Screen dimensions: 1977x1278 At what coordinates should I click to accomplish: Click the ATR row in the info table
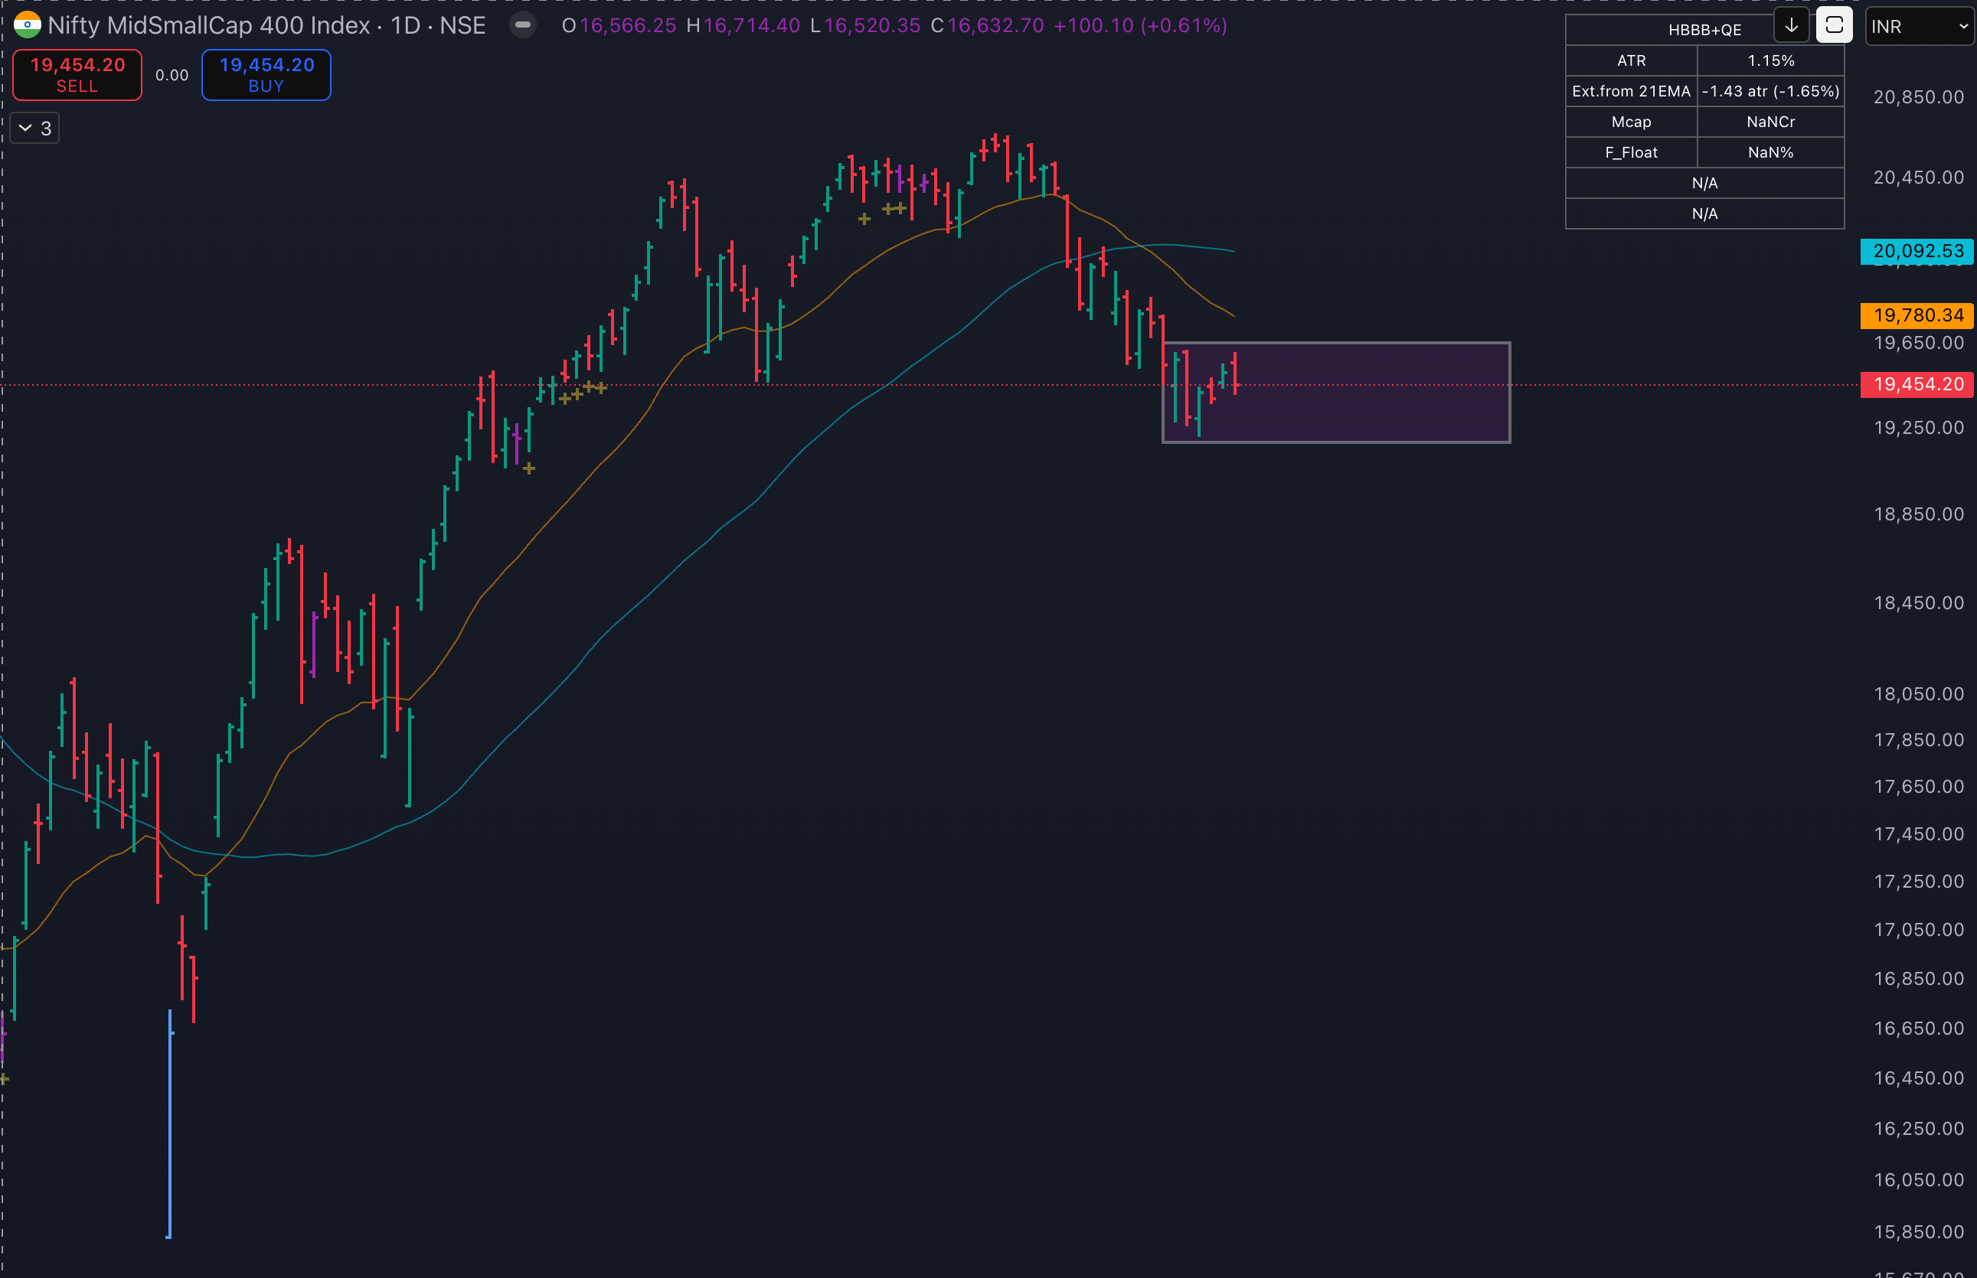(x=1631, y=60)
